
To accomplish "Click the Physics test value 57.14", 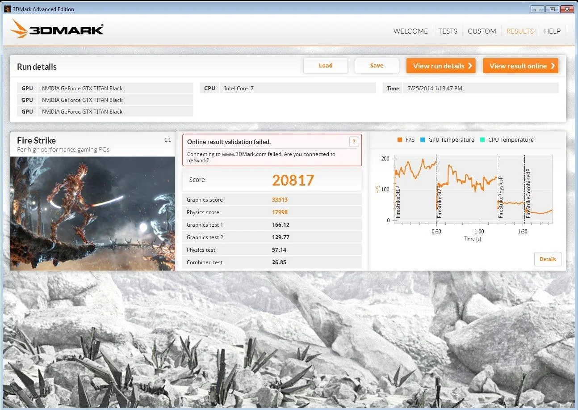I will tap(279, 250).
